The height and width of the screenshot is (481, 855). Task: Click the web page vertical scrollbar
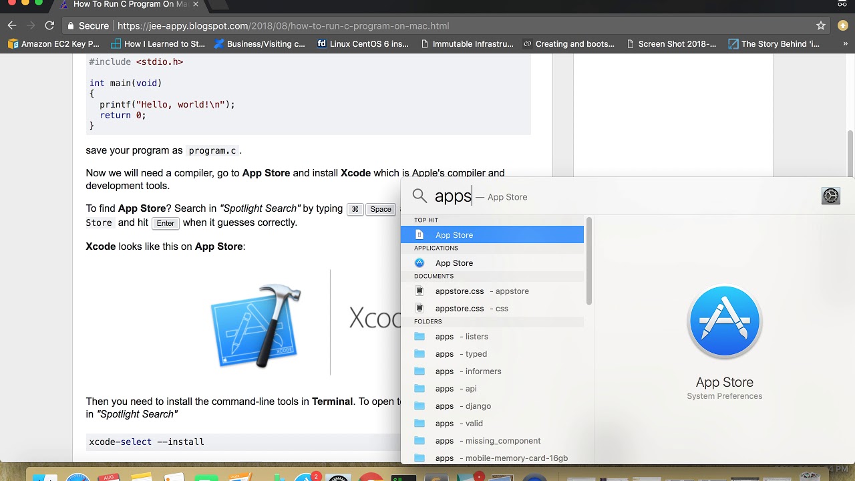click(850, 155)
